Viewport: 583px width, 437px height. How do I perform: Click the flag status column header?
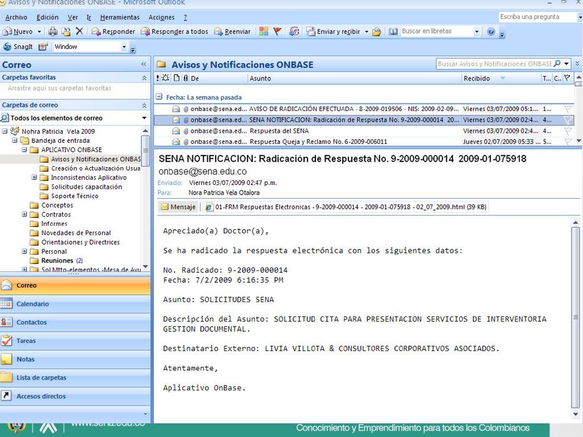(567, 78)
